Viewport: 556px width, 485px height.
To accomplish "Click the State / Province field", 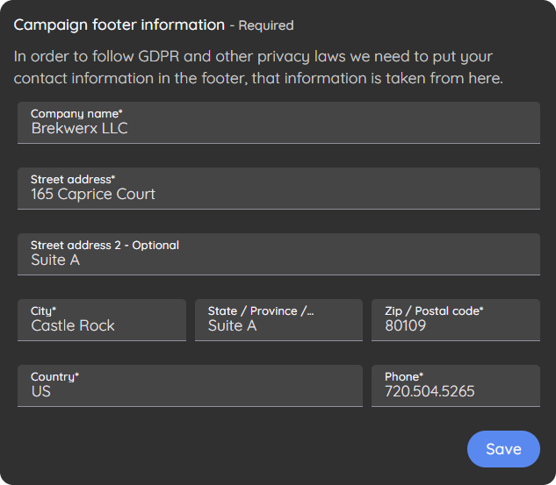I will pos(278,320).
